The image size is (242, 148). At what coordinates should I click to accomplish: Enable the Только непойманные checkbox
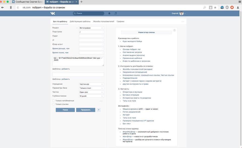click(53, 100)
